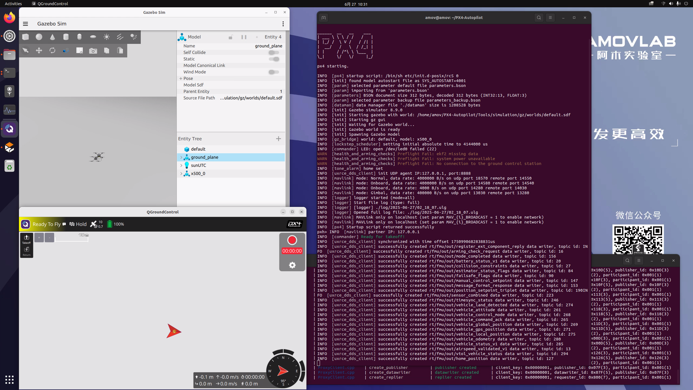Click the pause icon in Model inspector

244,37
